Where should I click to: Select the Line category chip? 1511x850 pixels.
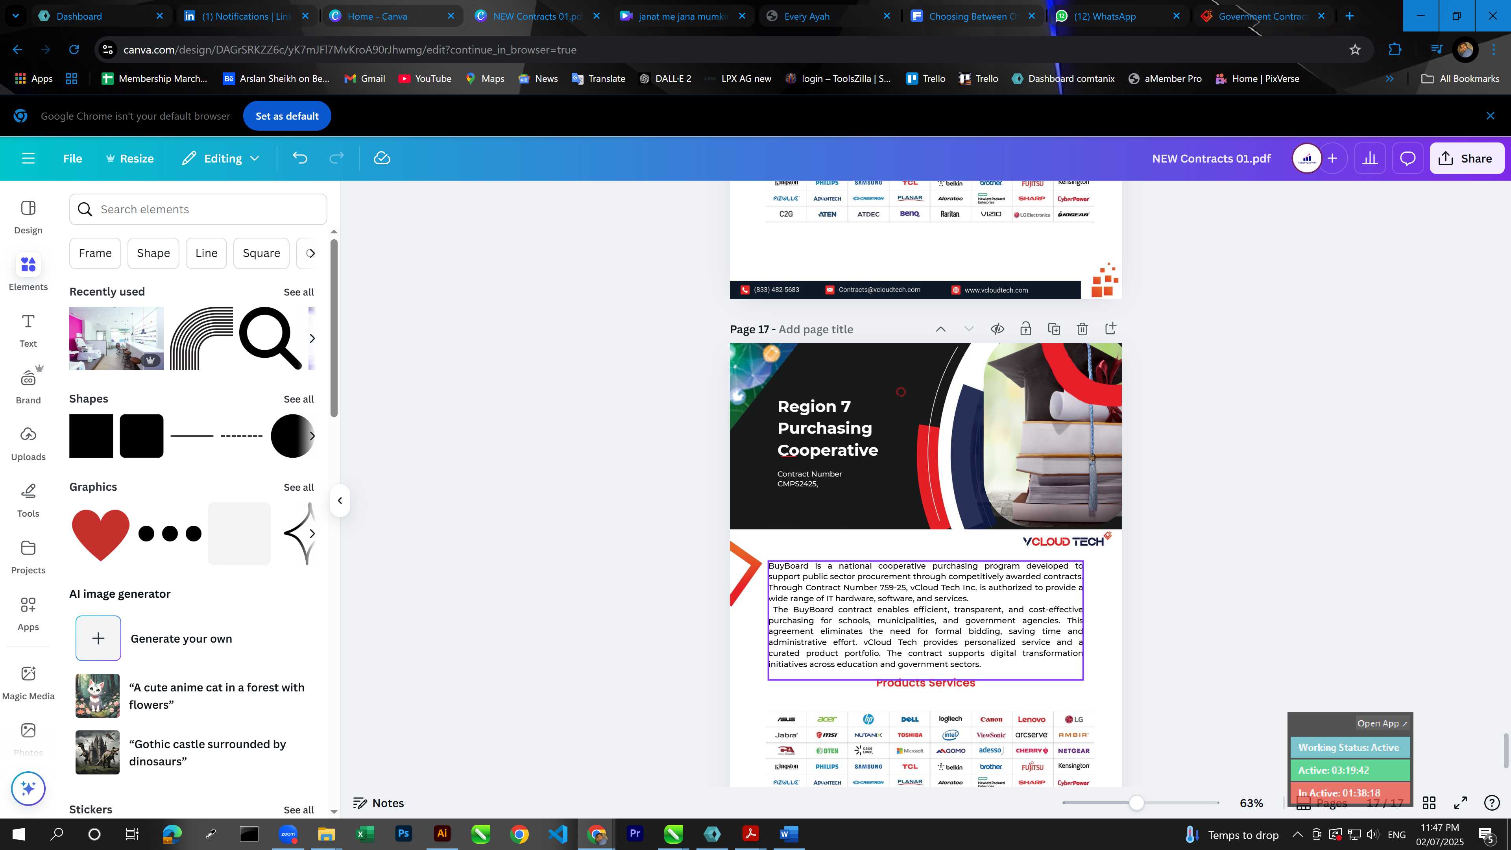coord(206,253)
